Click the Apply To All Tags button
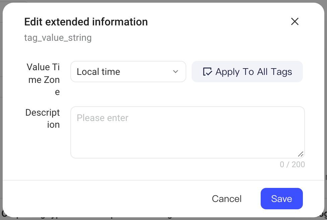This screenshot has height=220, width=327. [247, 72]
